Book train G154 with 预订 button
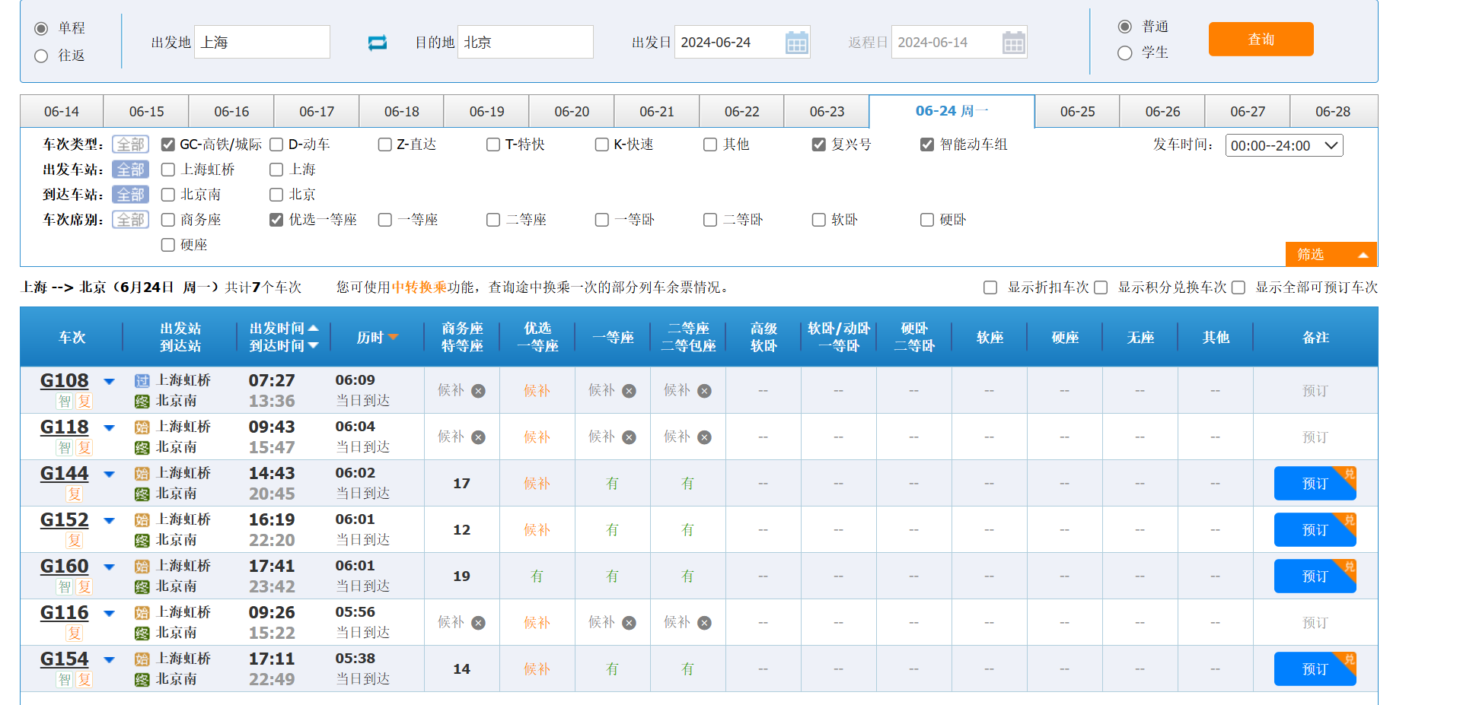Viewport: 1460px width, 705px height. (x=1315, y=669)
